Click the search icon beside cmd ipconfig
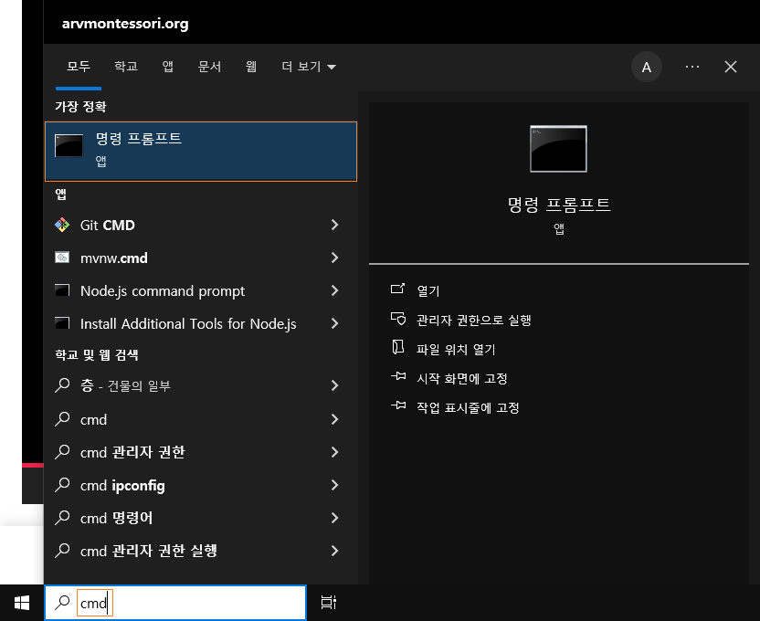Screen dimensions: 760x621 click(x=62, y=485)
